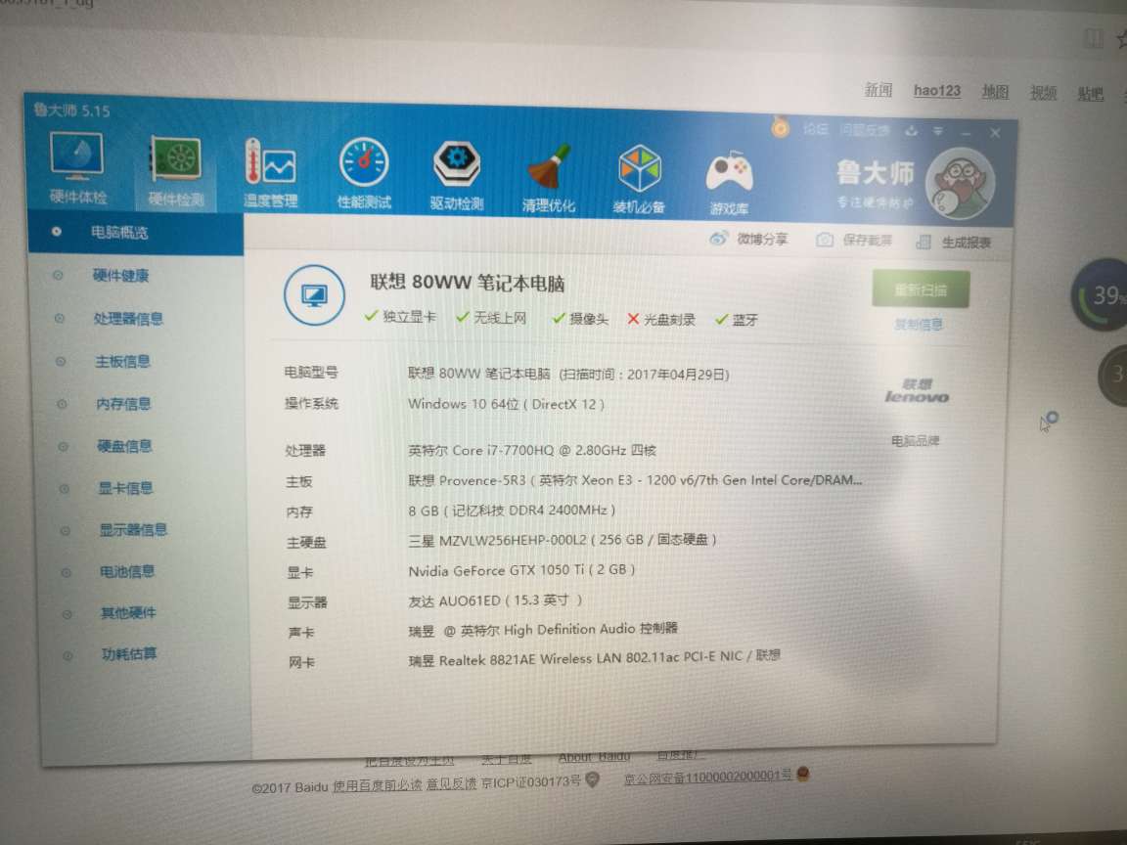Open the main menu dropdown icon in title bar

[938, 132]
